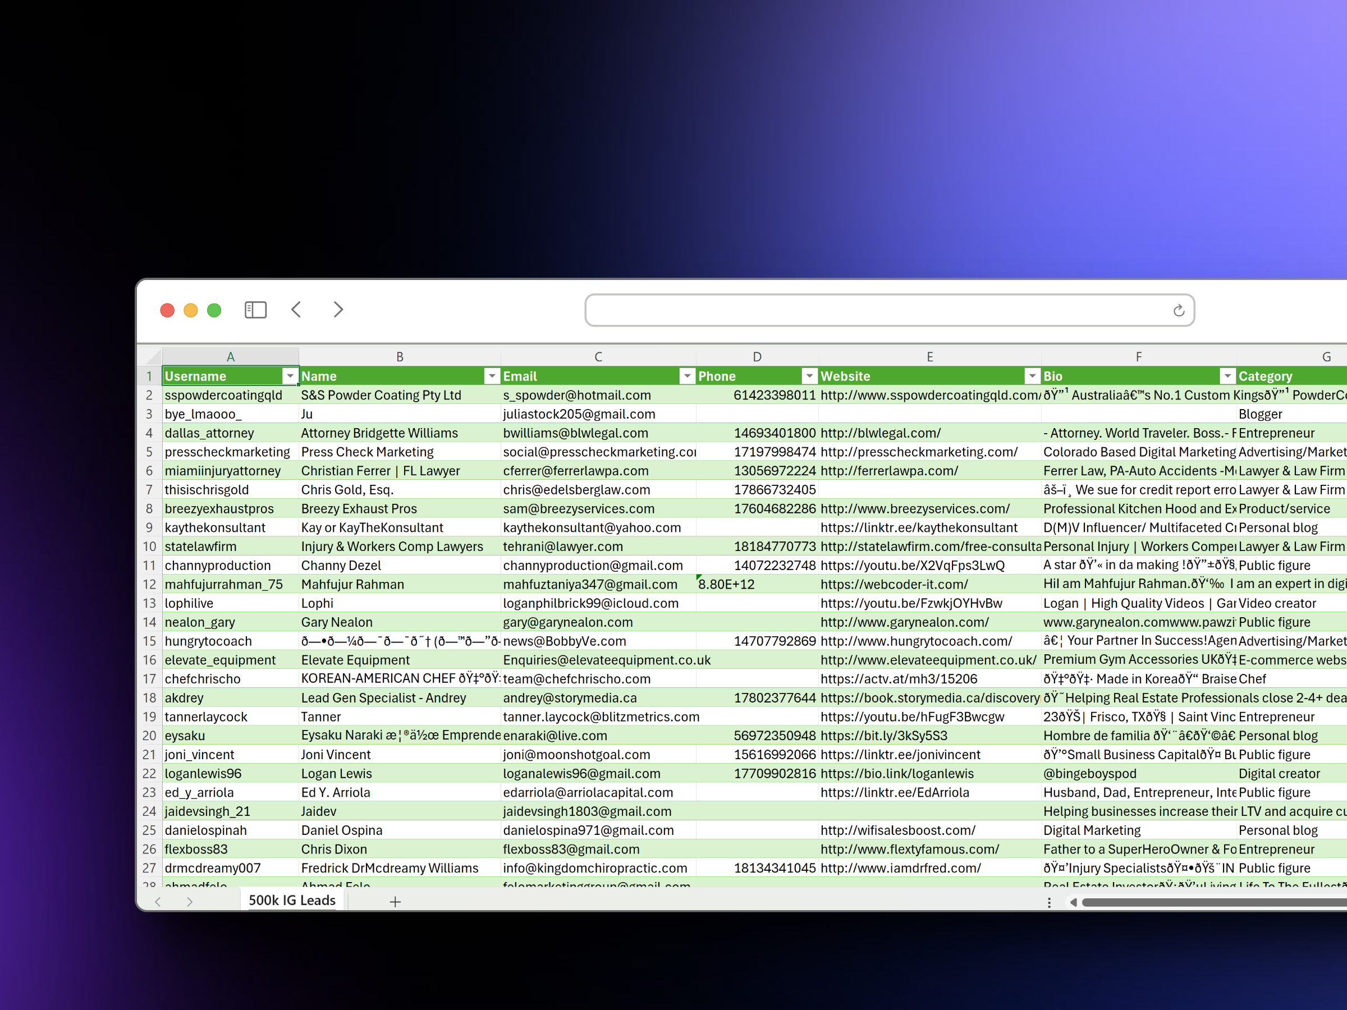Go forward with the right chevron
1347x1010 pixels.
pos(338,310)
